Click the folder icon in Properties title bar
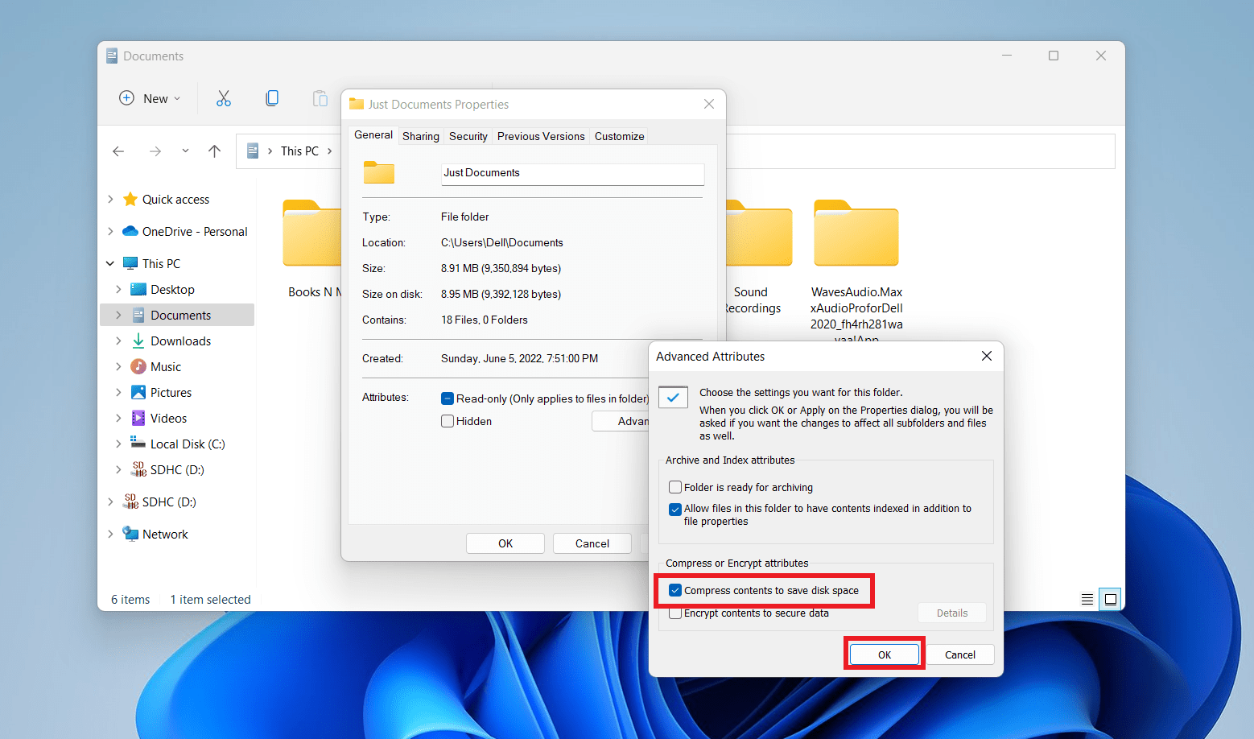Viewport: 1254px width, 739px height. [357, 104]
